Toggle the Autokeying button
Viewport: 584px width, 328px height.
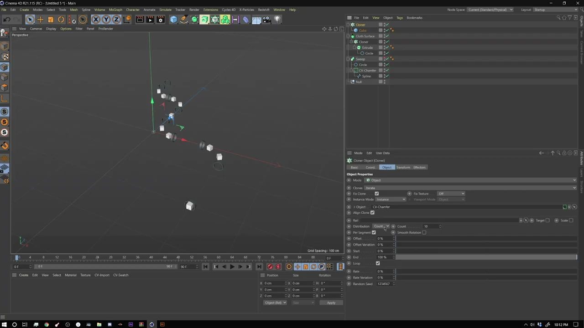pos(278,267)
